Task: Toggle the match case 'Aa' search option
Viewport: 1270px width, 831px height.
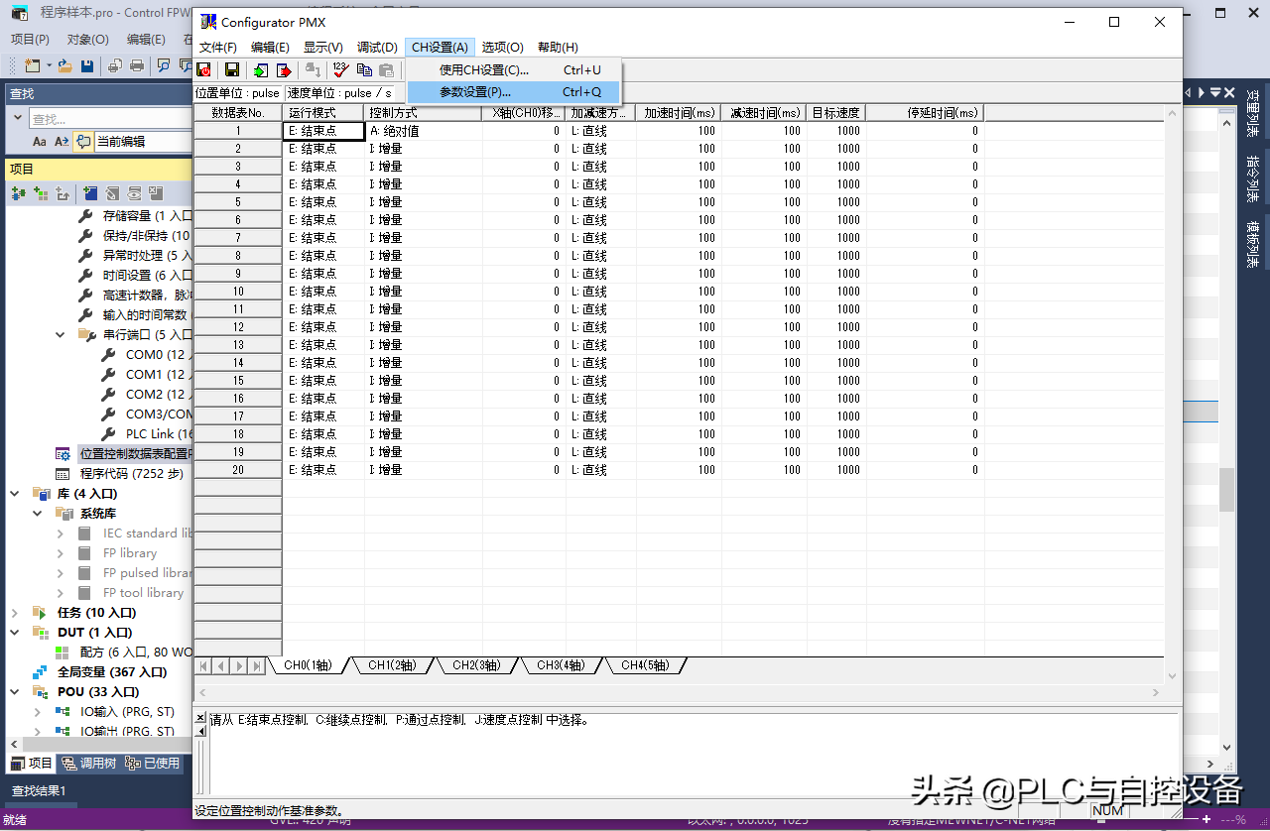Action: (x=40, y=142)
